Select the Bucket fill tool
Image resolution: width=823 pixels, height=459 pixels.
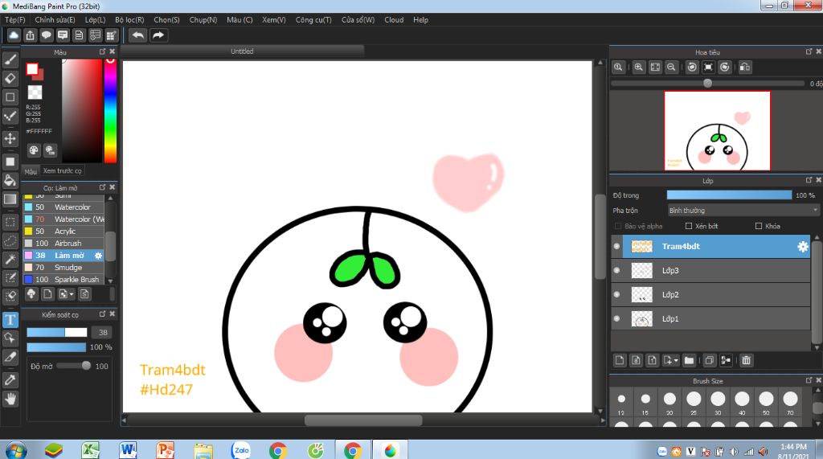tap(10, 180)
